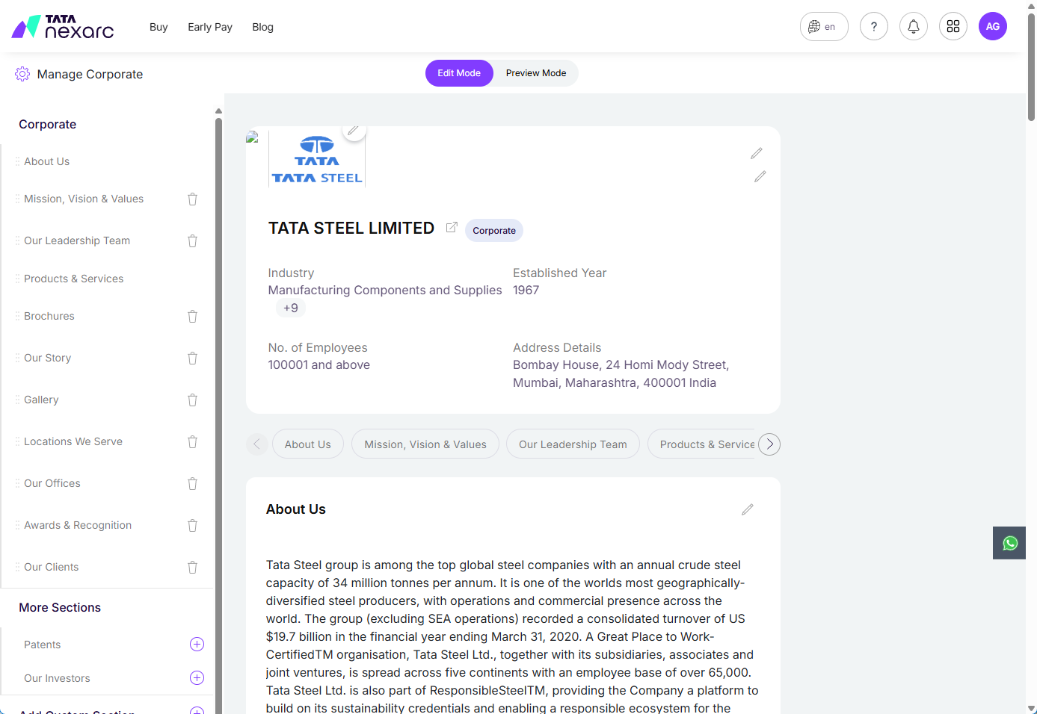The image size is (1037, 714).
Task: Delete the Awards & Recognition section
Action: tap(192, 526)
